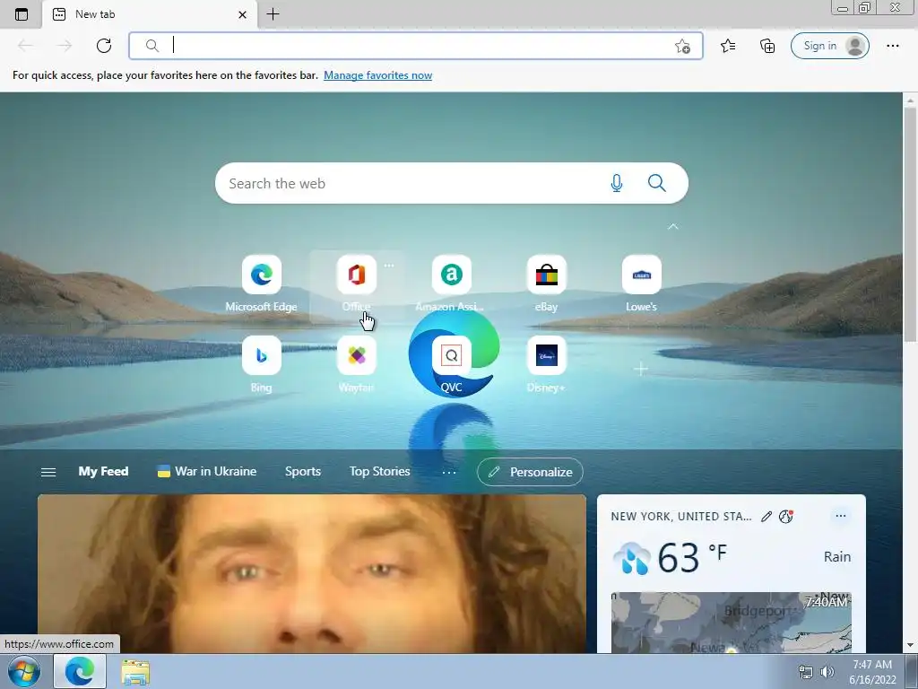Click the Sign in button
This screenshot has width=918, height=689.
[x=829, y=46]
